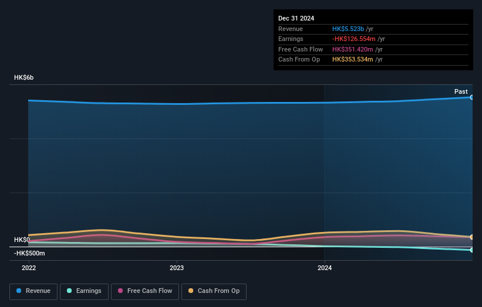Image resolution: width=482 pixels, height=307 pixels.
Task: Click the teal Earnings endpoint marker
Action: click(x=471, y=250)
